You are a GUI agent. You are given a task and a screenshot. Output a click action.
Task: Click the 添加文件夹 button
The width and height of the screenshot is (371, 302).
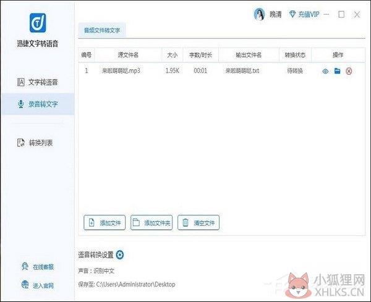tap(151, 222)
